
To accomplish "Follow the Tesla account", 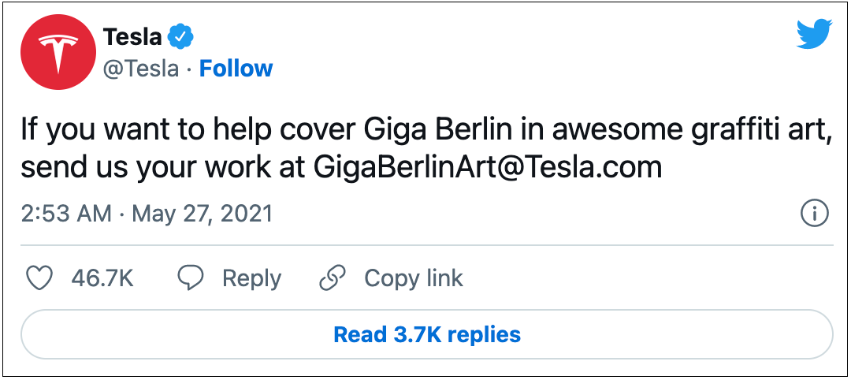I will coord(236,69).
